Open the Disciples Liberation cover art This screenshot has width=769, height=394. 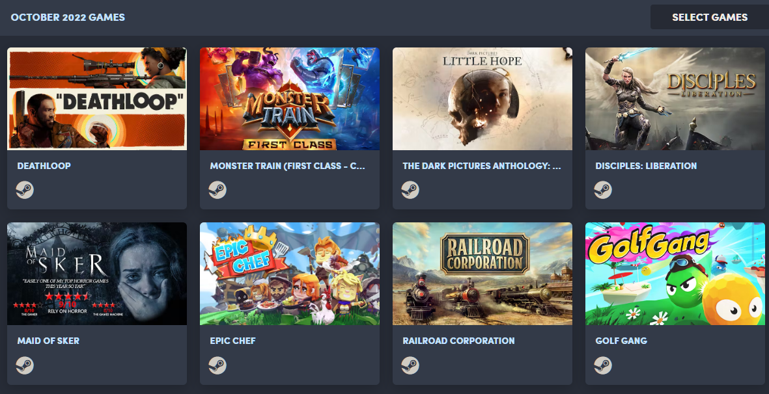[x=675, y=99]
